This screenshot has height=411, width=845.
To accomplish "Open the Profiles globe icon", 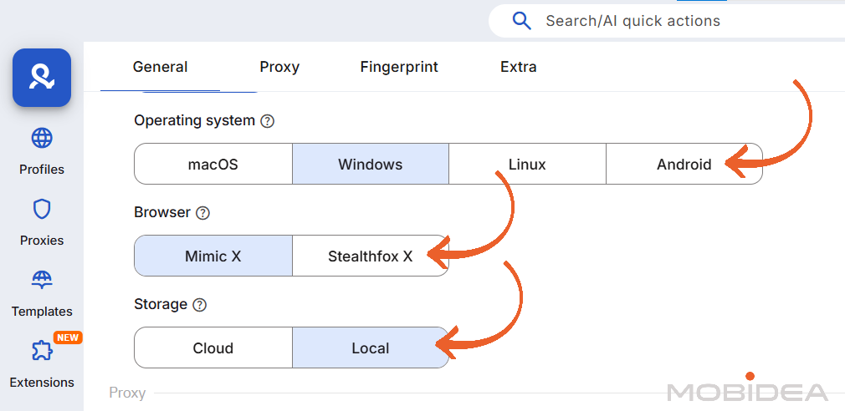I will pyautogui.click(x=42, y=139).
